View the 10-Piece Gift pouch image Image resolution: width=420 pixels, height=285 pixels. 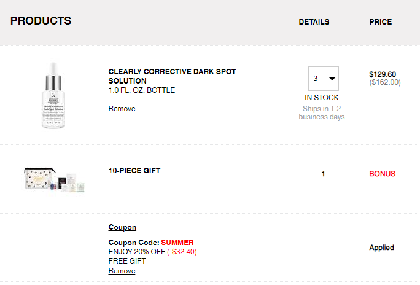point(55,179)
